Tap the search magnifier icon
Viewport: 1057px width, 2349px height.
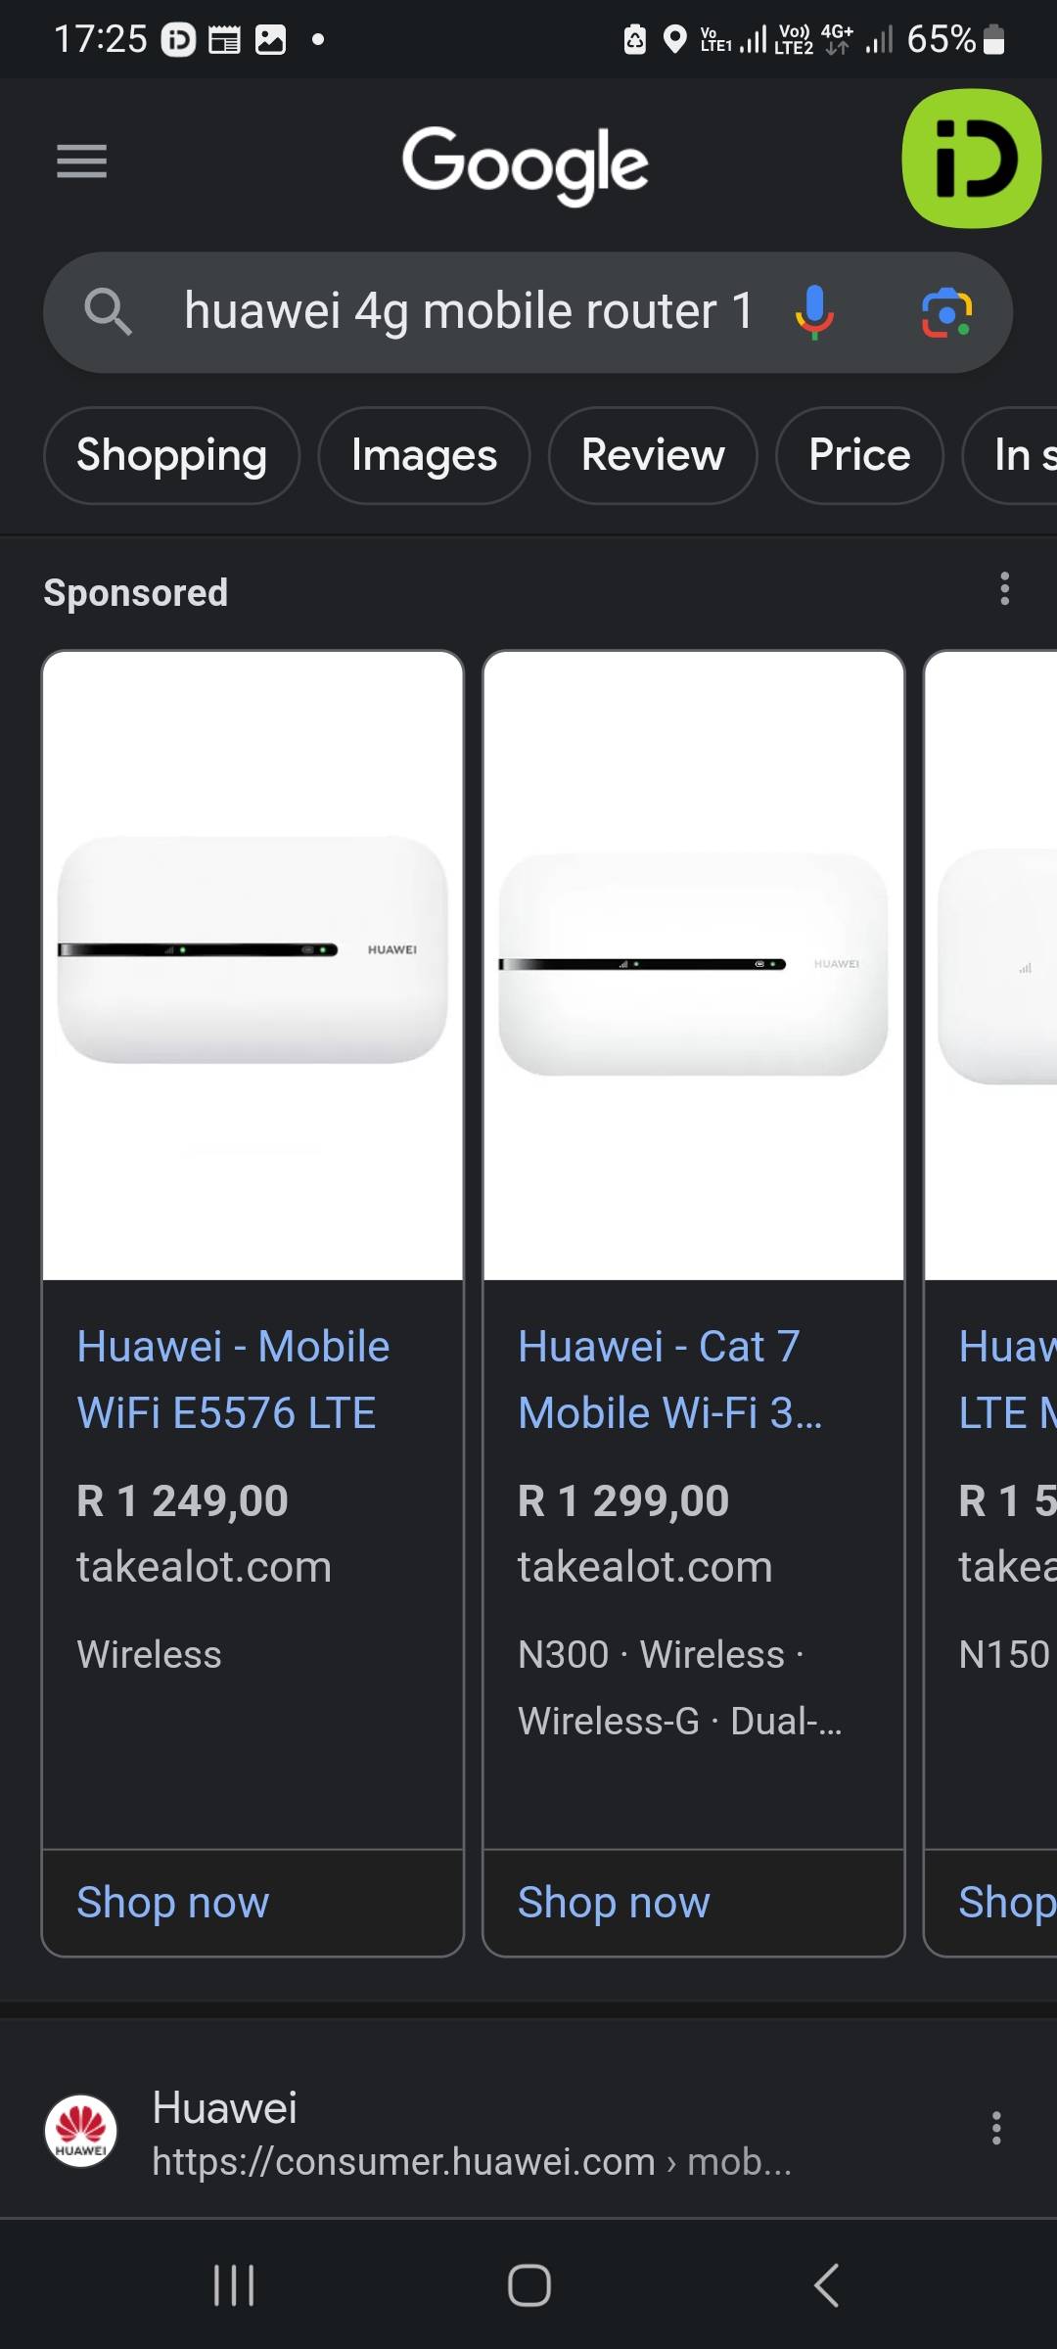click(x=108, y=312)
